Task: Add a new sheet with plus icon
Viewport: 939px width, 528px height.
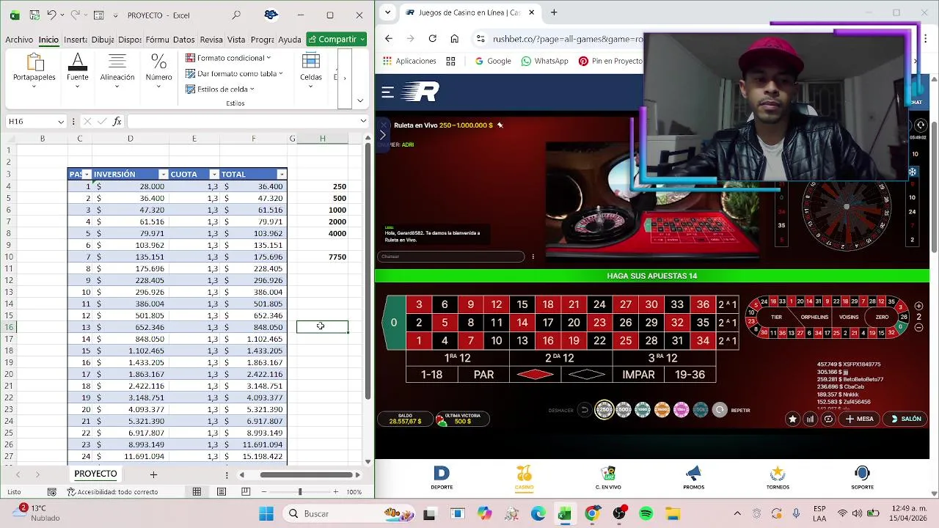Action: coord(153,474)
